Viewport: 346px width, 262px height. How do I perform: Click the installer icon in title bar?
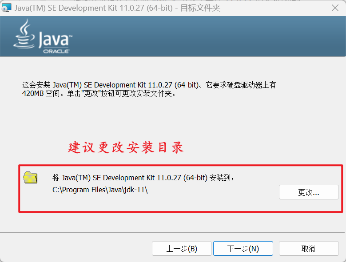point(6,8)
